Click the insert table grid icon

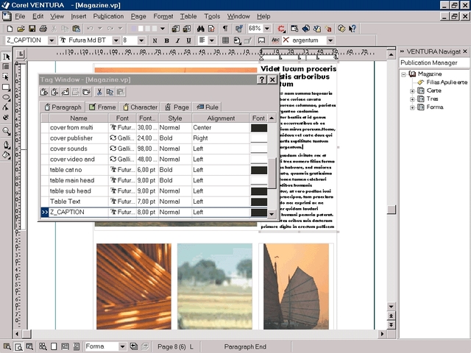click(226, 40)
